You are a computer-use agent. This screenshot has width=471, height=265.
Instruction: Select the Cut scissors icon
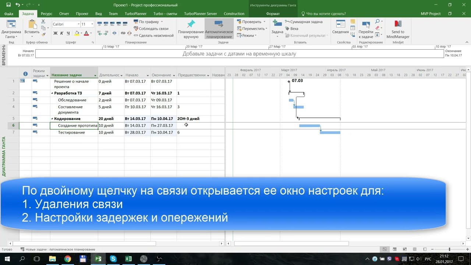click(x=43, y=22)
